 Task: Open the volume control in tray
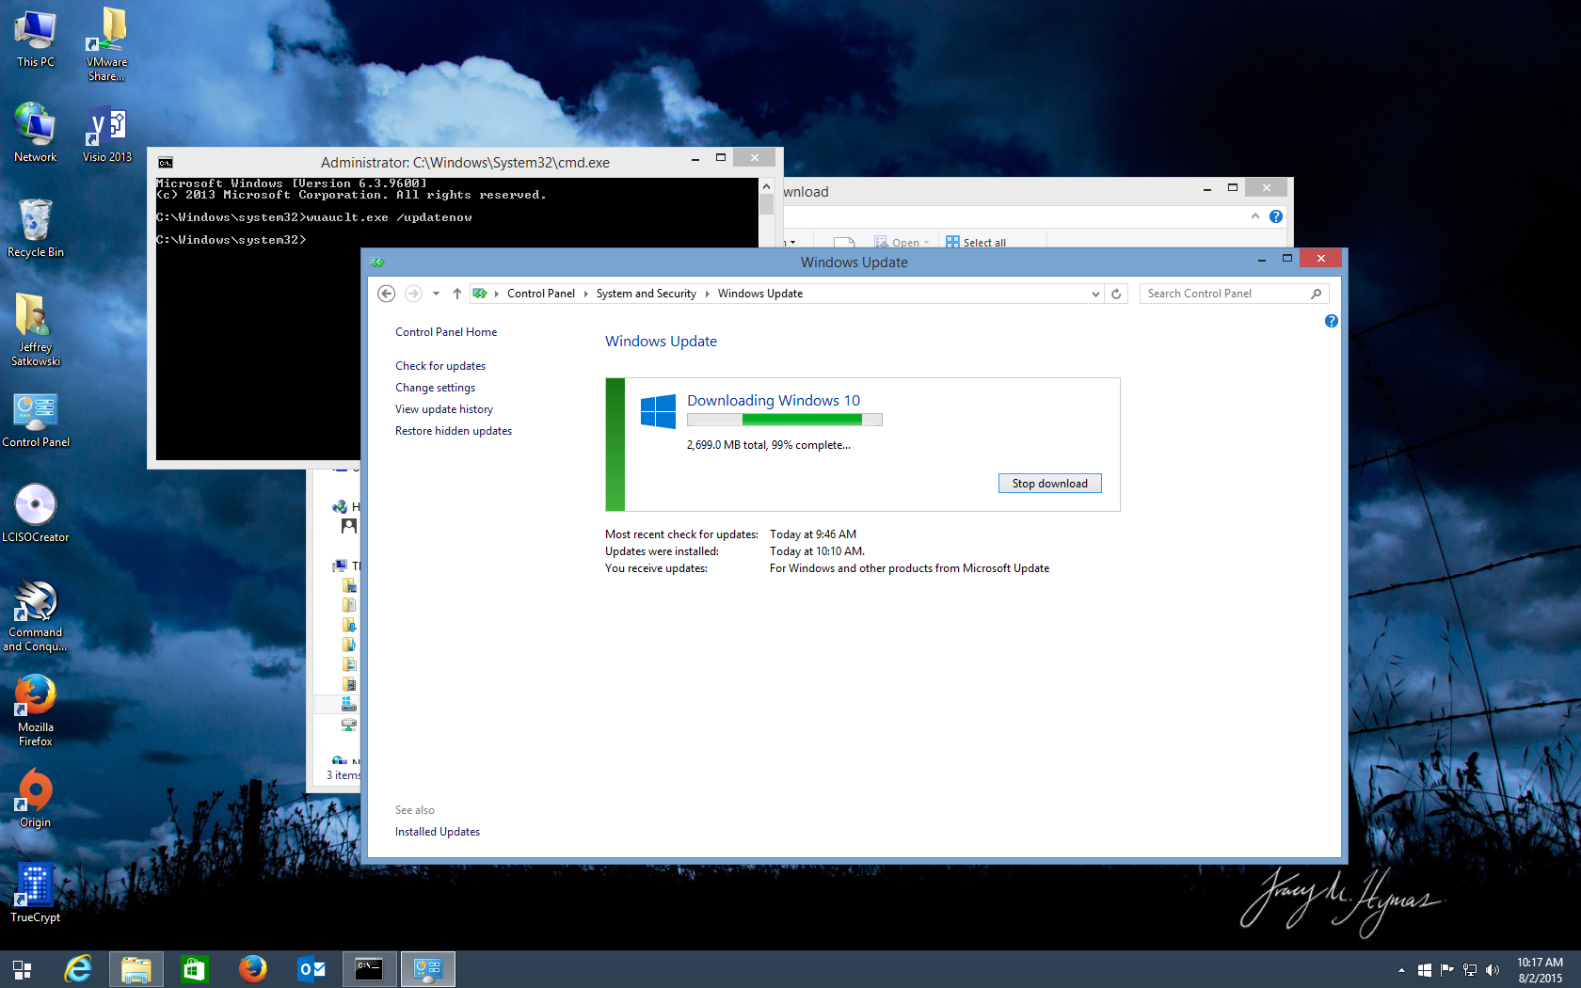click(1493, 970)
